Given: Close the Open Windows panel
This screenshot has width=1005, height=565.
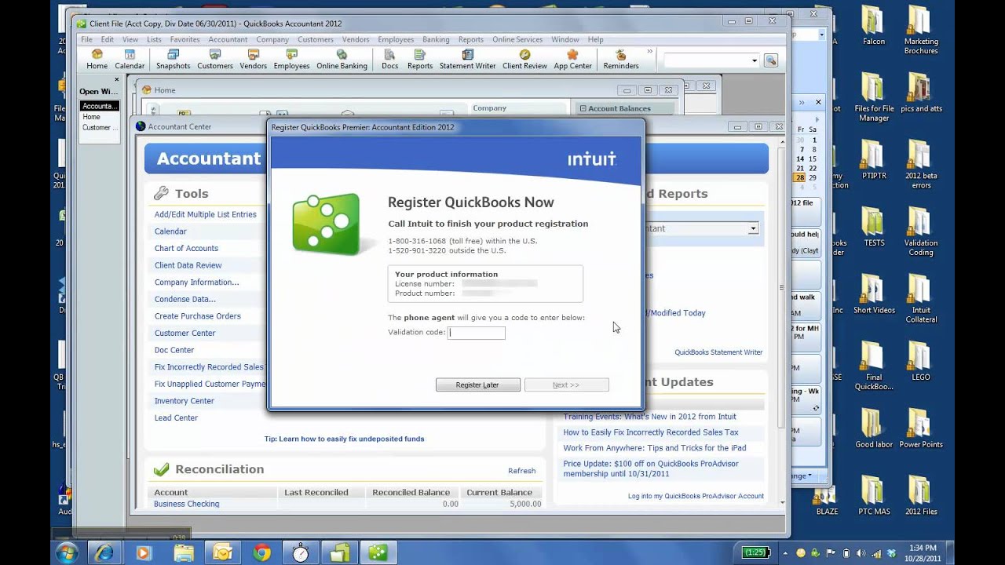Looking at the screenshot, I should coord(116,79).
